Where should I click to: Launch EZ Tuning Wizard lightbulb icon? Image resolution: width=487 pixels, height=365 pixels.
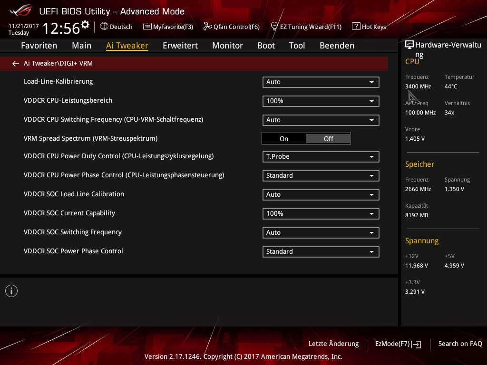[274, 27]
